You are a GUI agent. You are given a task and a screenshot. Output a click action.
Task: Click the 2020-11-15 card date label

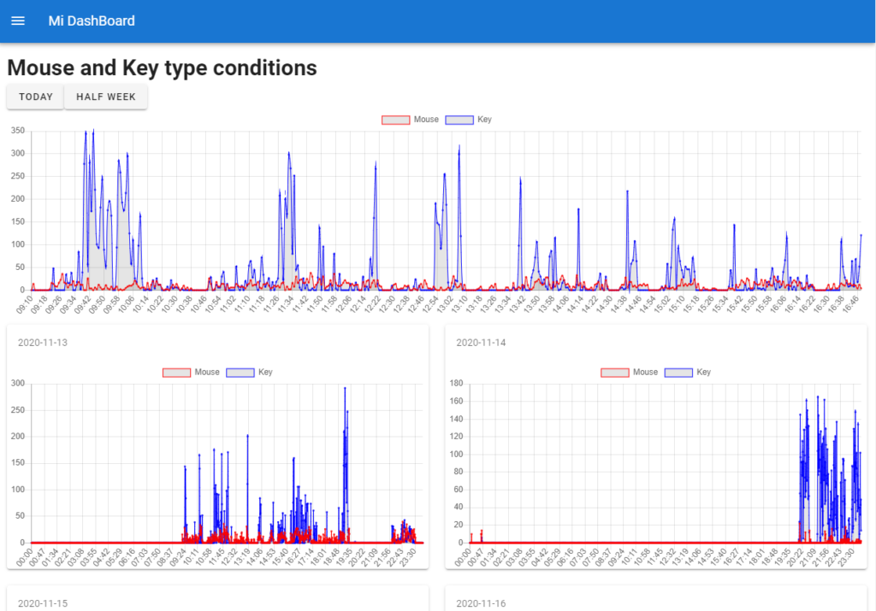43,603
